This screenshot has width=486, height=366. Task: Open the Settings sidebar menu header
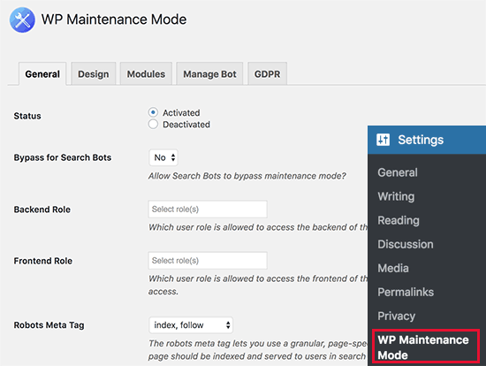pos(427,140)
